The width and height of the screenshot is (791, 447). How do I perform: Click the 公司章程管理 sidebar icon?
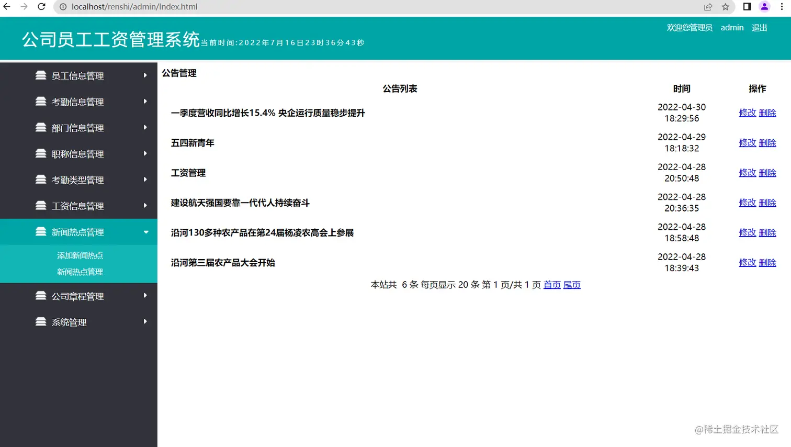point(42,296)
